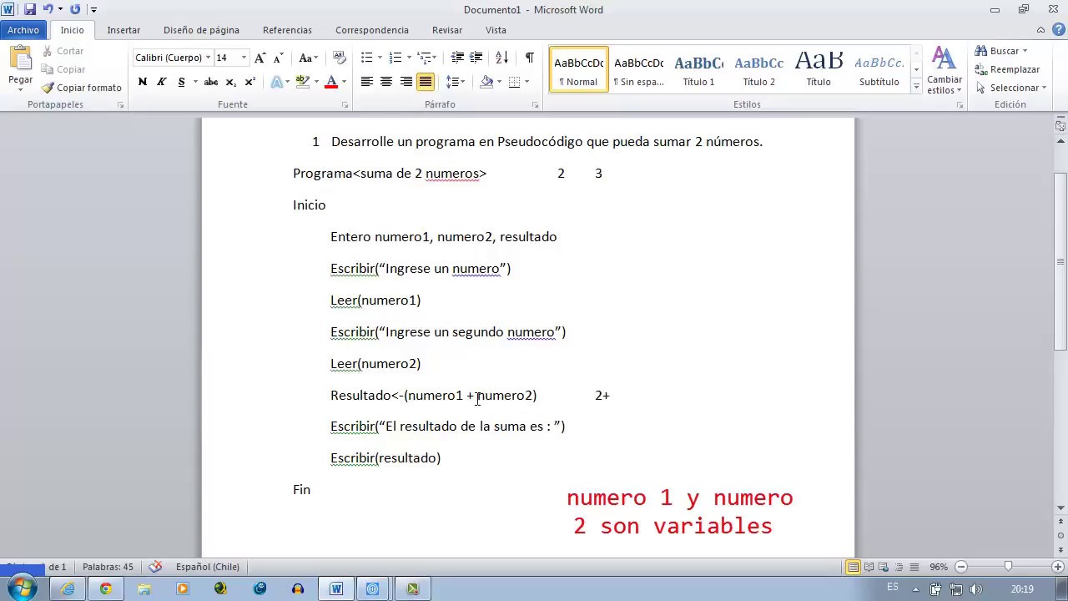Toggle italic K formatting

[161, 82]
